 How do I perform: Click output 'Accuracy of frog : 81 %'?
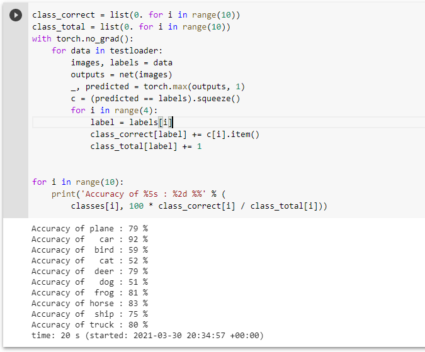(x=89, y=292)
